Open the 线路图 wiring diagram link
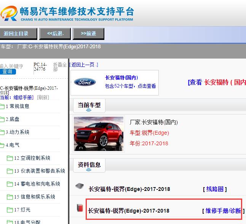Viewport: 246px width, 224px height. tap(215, 189)
